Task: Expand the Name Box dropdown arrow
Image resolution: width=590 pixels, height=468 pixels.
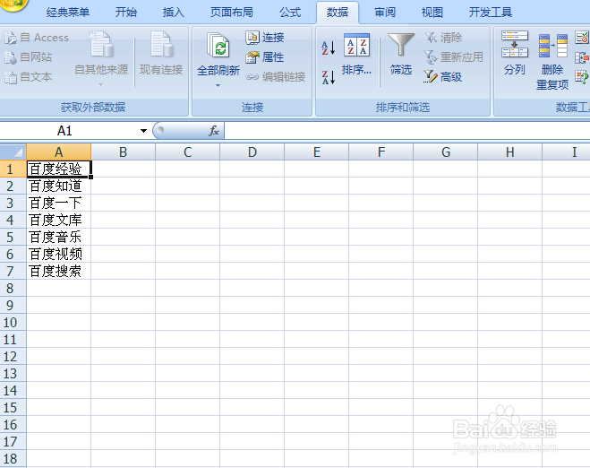Action: [143, 131]
